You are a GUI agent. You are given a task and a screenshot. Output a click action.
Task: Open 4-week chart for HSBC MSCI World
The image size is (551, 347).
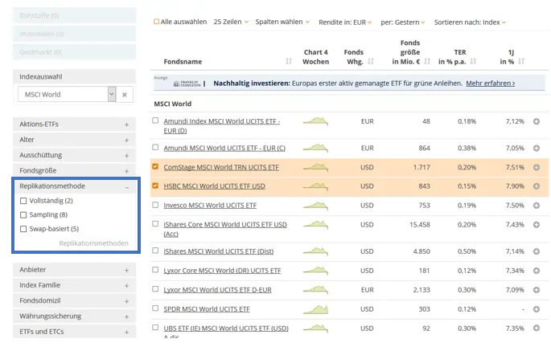(315, 186)
